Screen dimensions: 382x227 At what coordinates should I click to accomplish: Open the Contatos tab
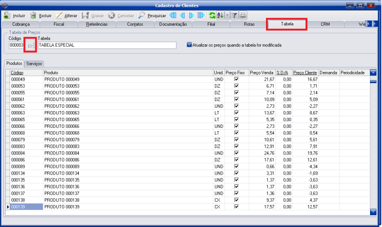(135, 24)
